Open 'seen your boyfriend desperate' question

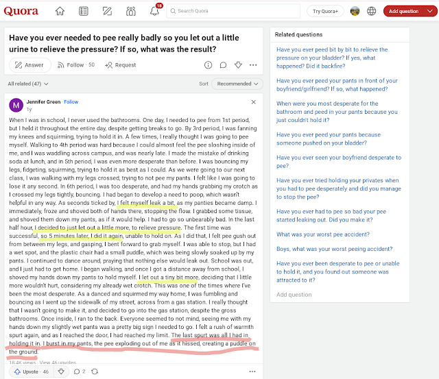point(339,162)
